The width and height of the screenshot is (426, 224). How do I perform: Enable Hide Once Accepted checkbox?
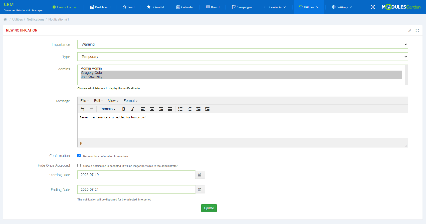click(79, 165)
